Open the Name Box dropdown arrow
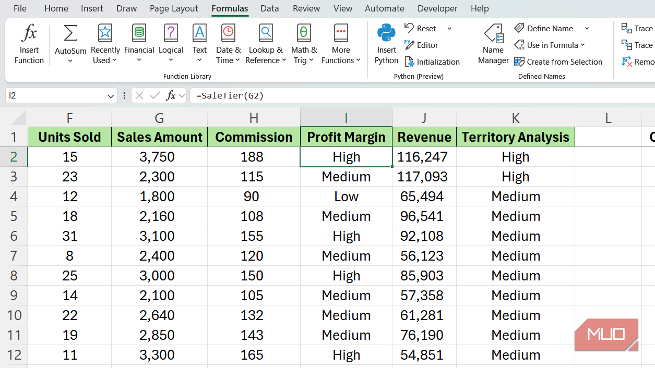This screenshot has width=655, height=368. point(111,96)
